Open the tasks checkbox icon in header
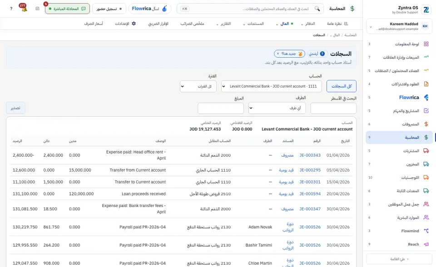The width and height of the screenshot is (436, 267). point(38,9)
